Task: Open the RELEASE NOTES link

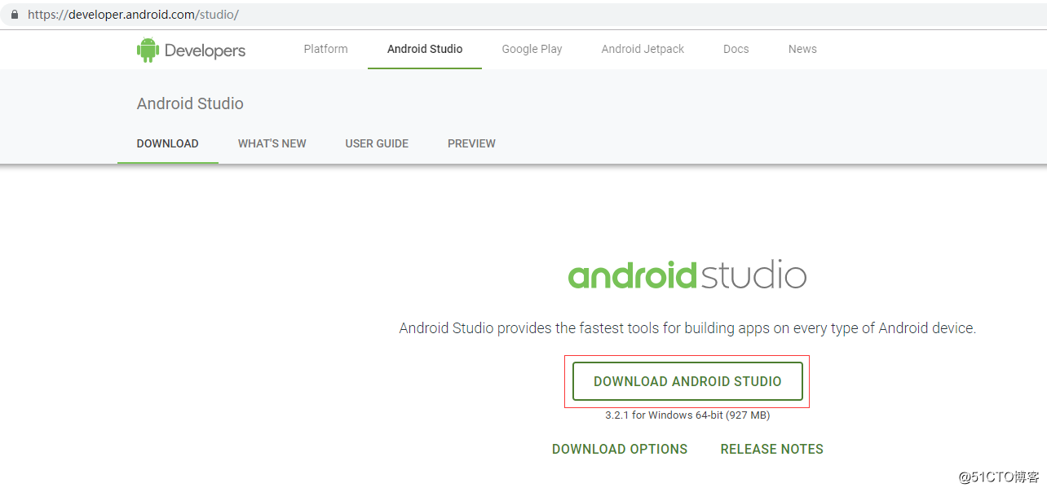Action: coord(772,449)
